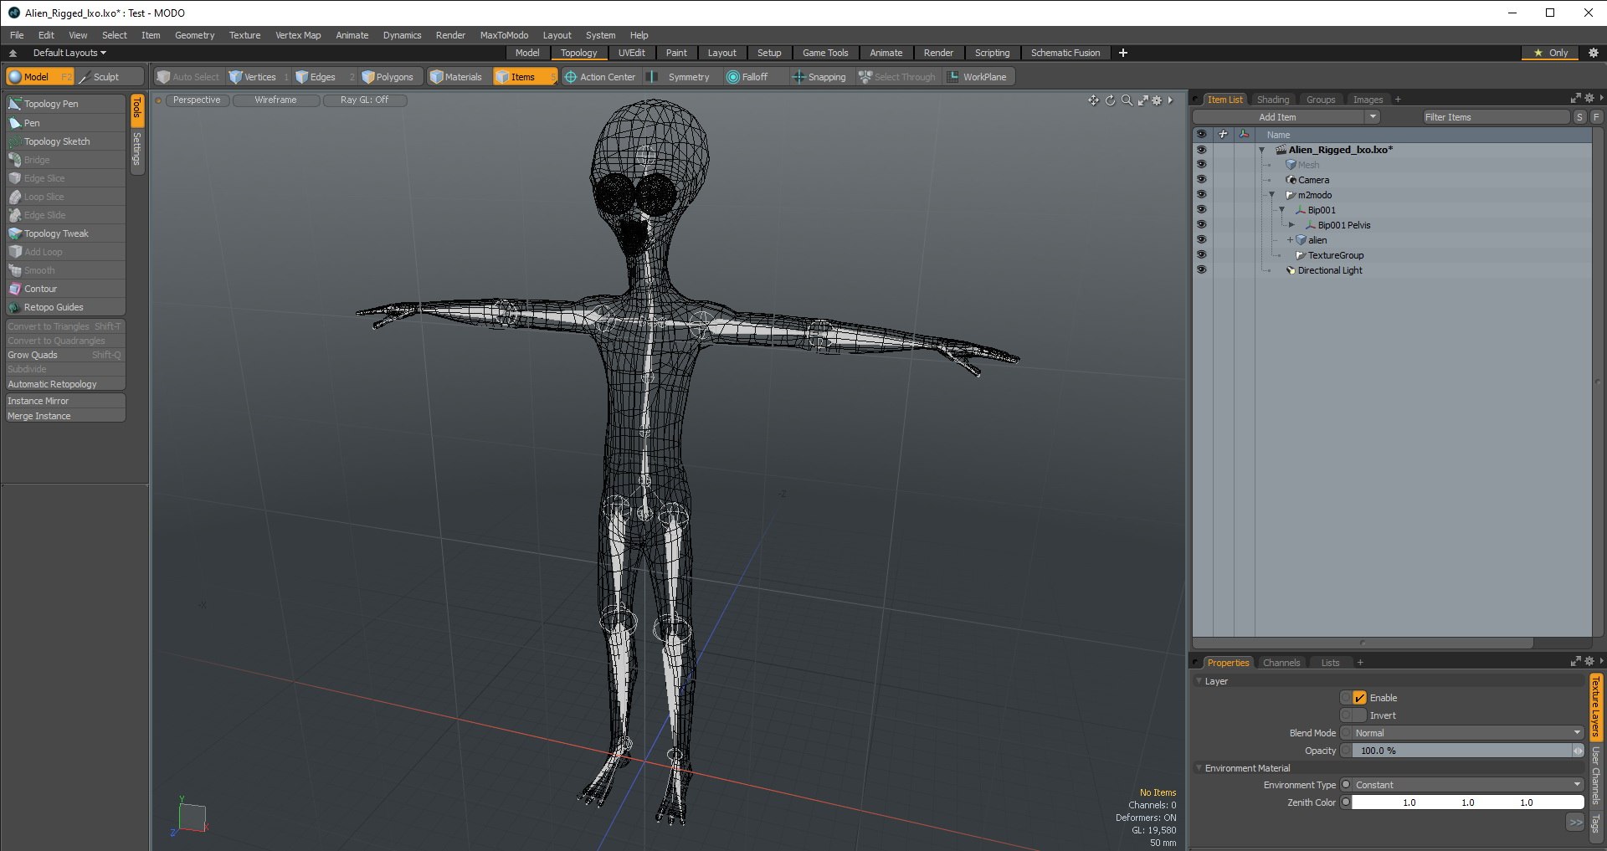
Task: Switch to Edges selection mode
Action: [325, 77]
